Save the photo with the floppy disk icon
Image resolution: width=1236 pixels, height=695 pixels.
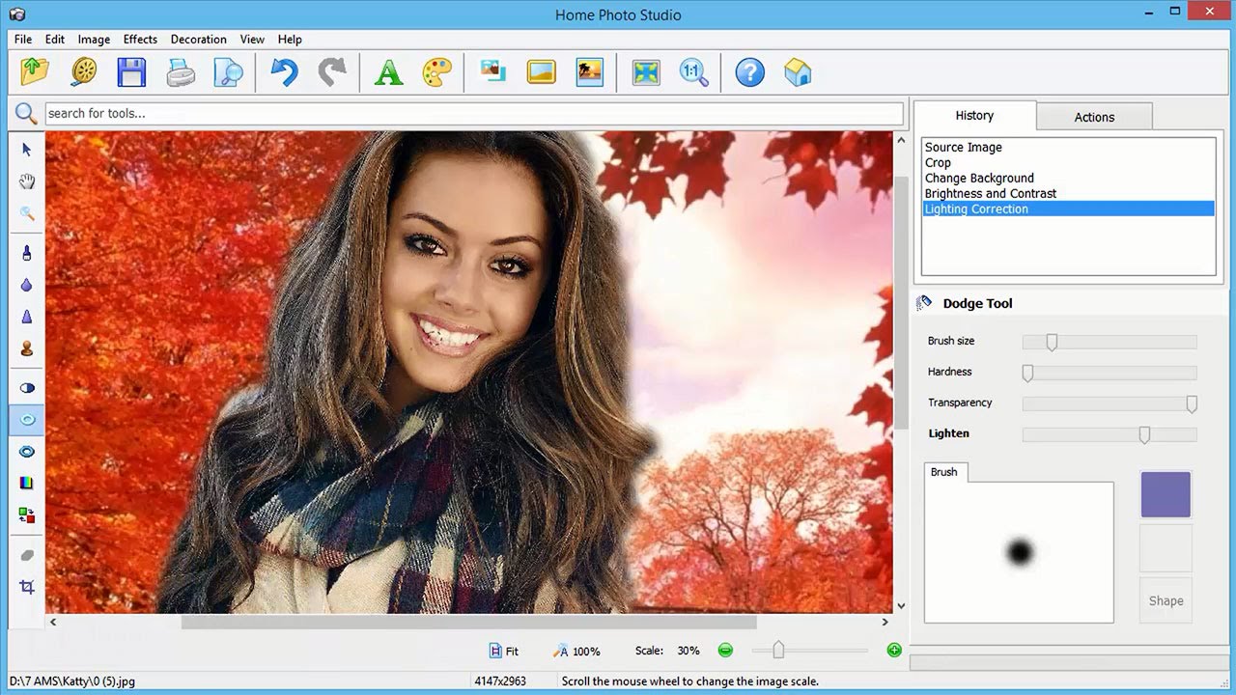[x=131, y=72]
